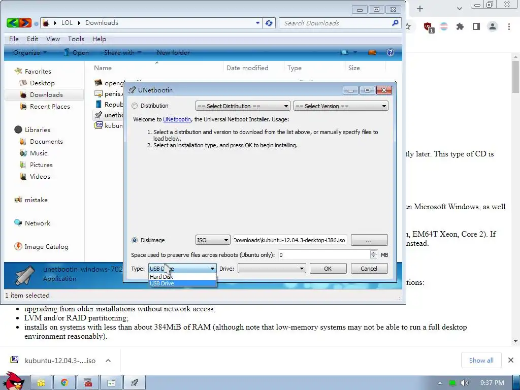Open the UNetbootin hyperlink
The height and width of the screenshot is (390, 520).
click(177, 119)
